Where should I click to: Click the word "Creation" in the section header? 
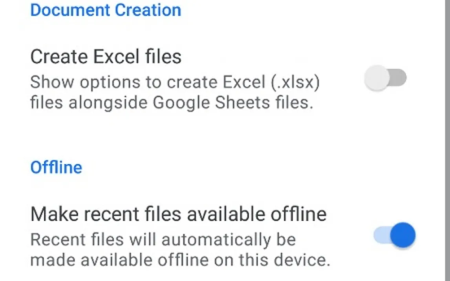[x=149, y=10]
